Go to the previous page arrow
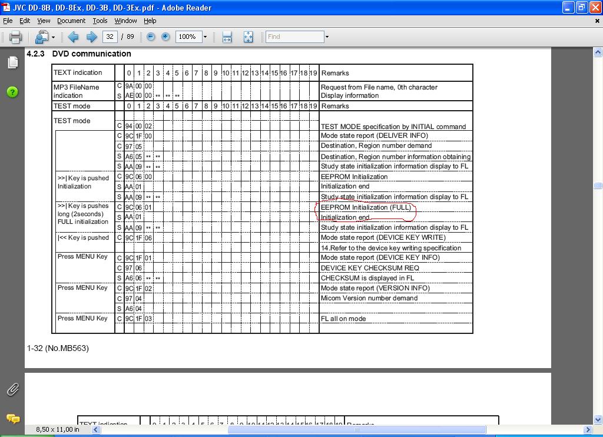Viewport: 603px width, 437px height. [73, 37]
